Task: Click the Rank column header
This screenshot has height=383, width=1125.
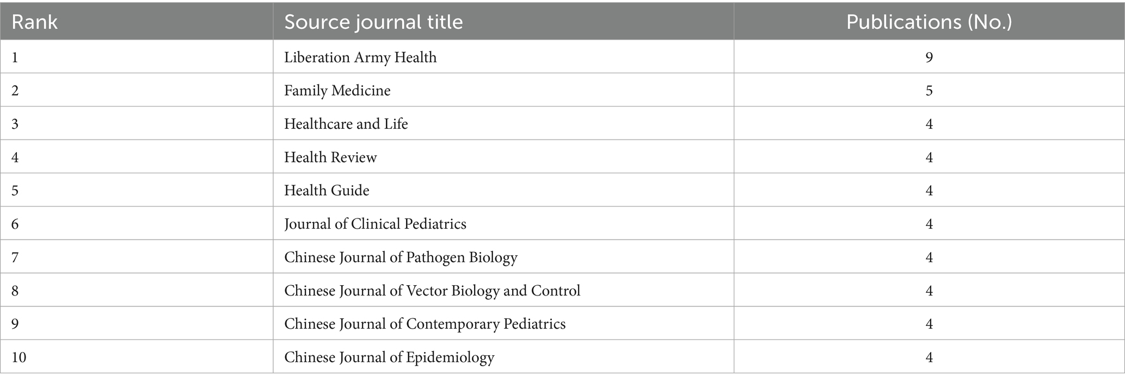Action: (x=34, y=22)
